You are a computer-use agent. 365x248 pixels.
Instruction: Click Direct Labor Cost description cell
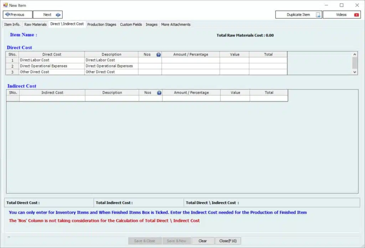pyautogui.click(x=111, y=60)
